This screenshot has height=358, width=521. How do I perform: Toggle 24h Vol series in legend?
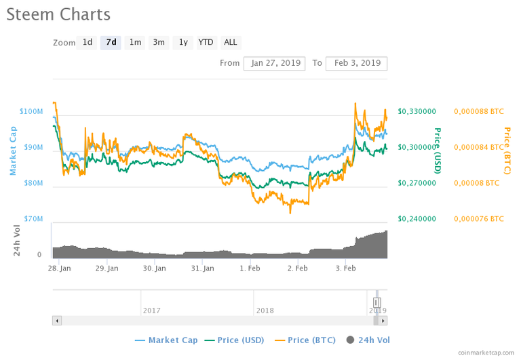368,340
